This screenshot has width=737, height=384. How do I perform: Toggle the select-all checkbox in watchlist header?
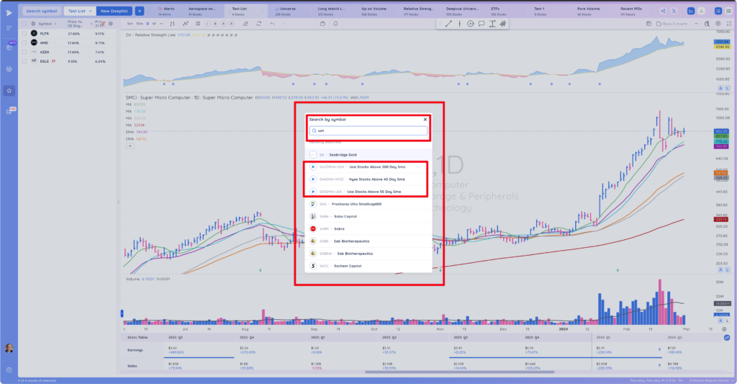click(24, 24)
